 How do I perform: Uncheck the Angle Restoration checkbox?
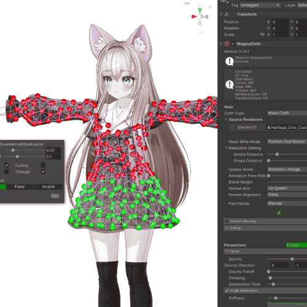coord(227,290)
